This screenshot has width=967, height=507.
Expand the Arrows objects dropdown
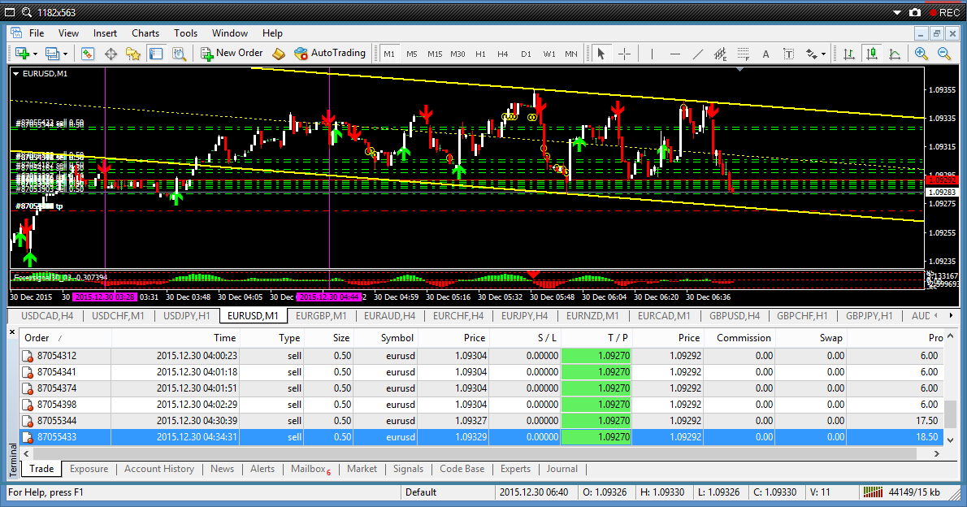tap(823, 54)
